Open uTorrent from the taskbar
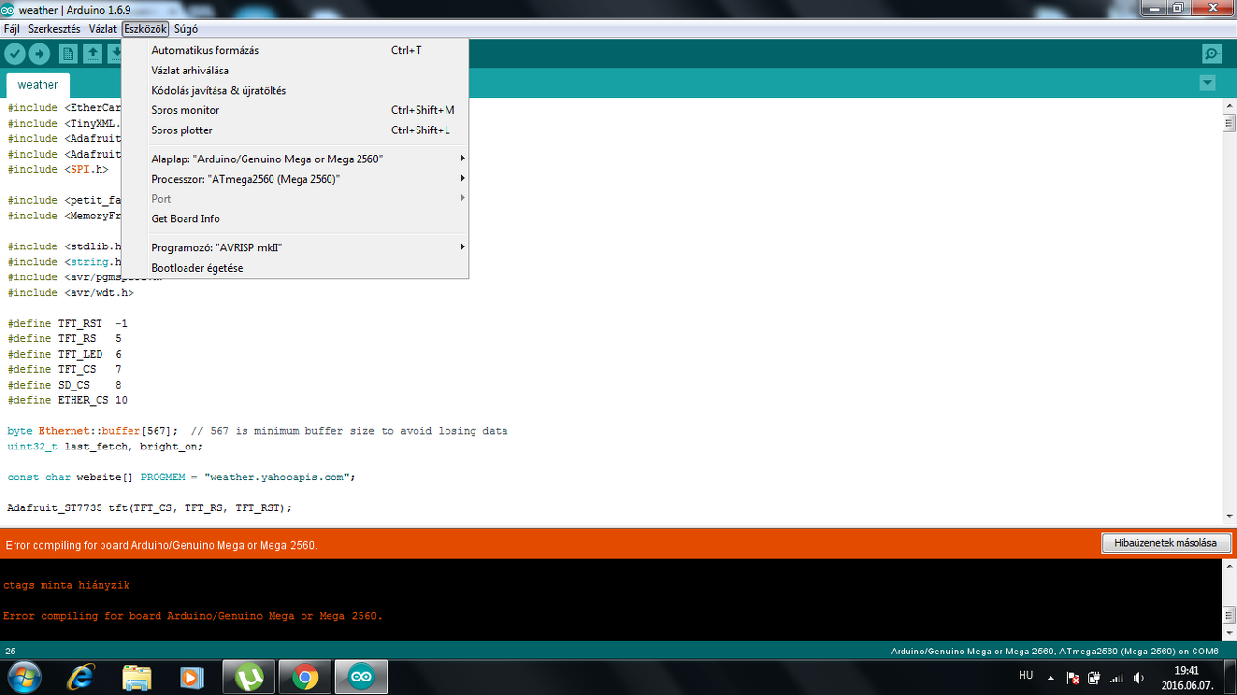 click(x=249, y=678)
